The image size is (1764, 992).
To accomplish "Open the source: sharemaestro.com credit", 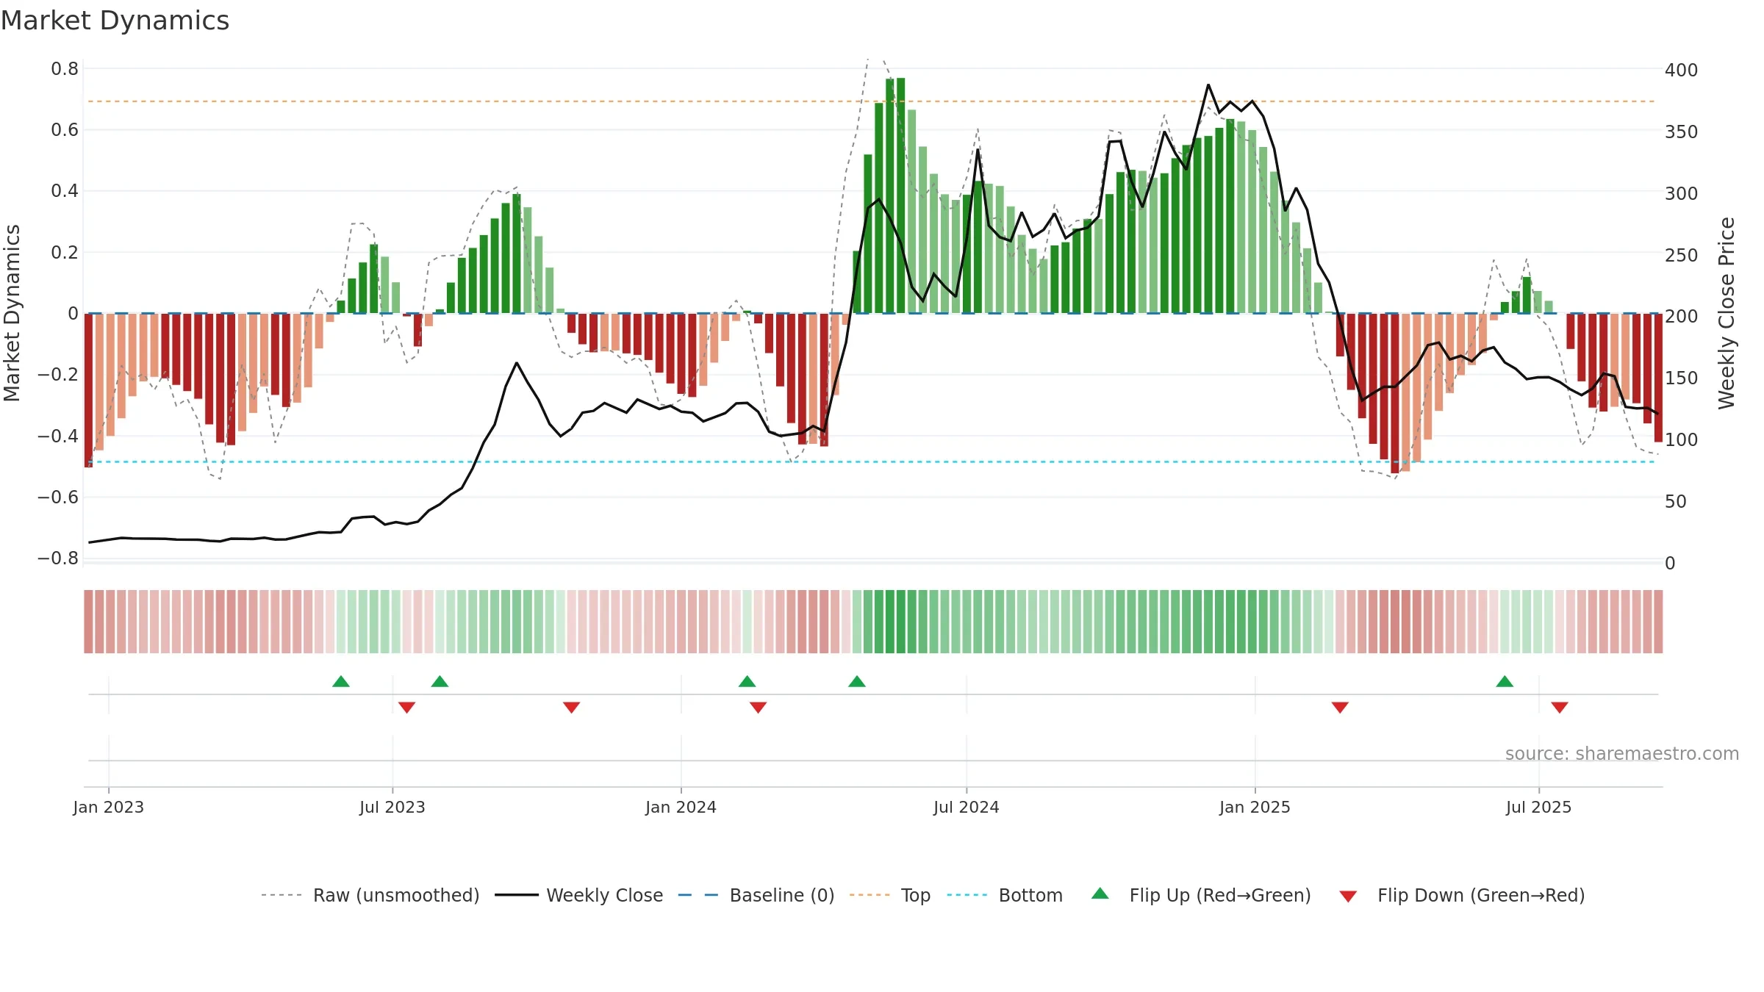I will tap(1622, 753).
